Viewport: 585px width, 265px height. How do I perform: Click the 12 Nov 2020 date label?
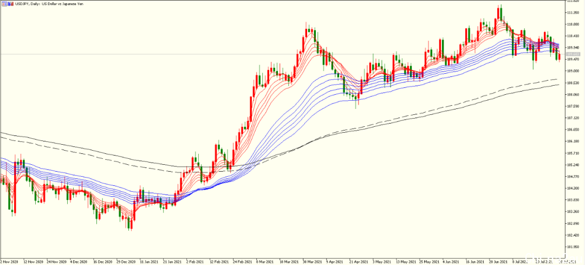click(33, 261)
